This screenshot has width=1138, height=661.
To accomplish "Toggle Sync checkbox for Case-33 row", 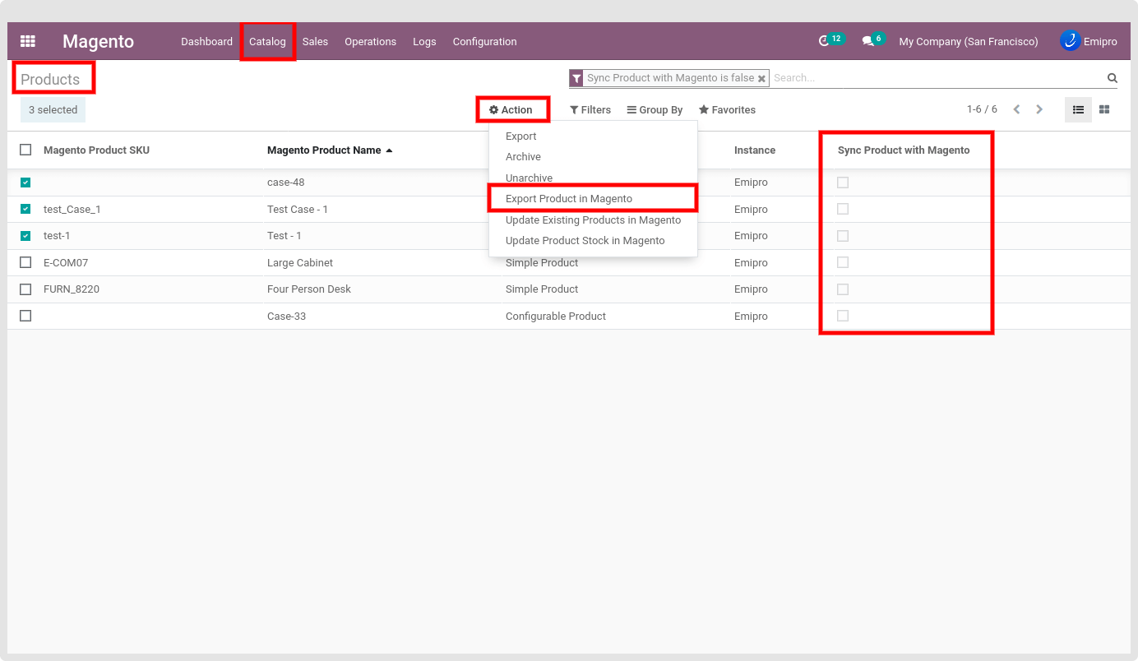I will [843, 316].
